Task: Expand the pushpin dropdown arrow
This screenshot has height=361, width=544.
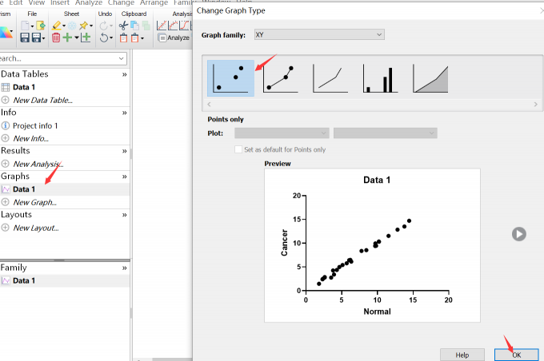Action: [x=91, y=26]
